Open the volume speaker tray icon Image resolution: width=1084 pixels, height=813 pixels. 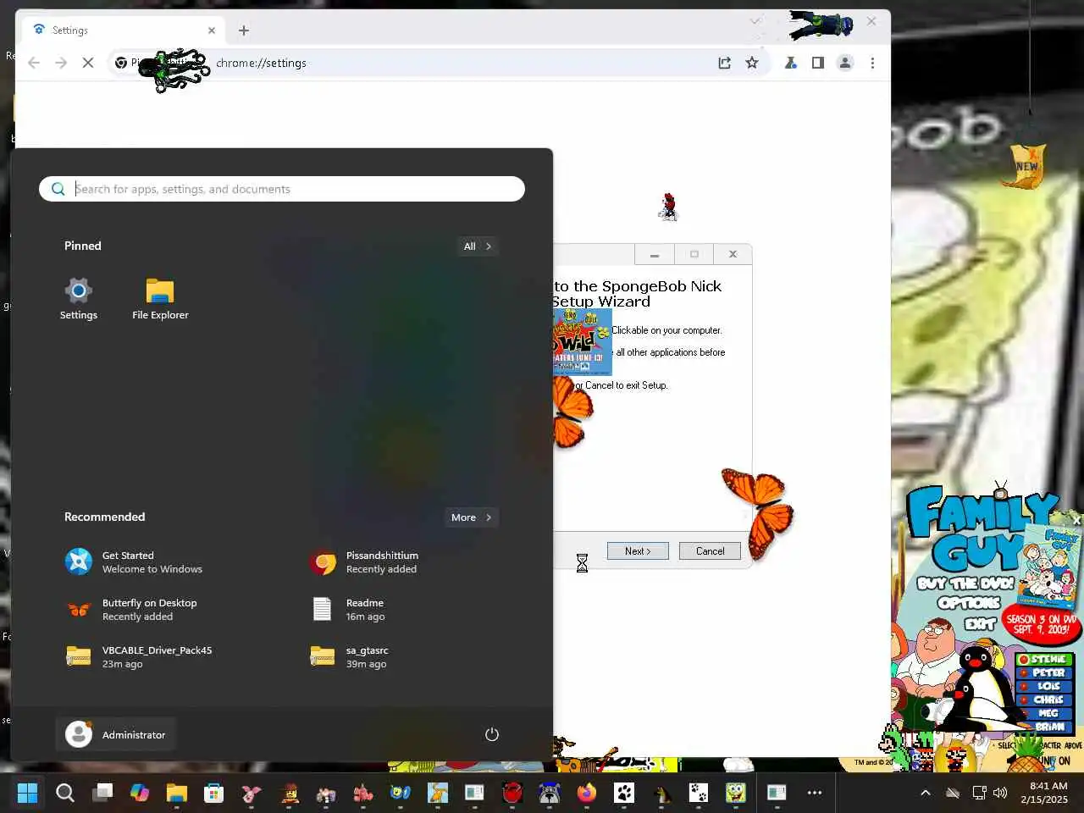[1000, 793]
